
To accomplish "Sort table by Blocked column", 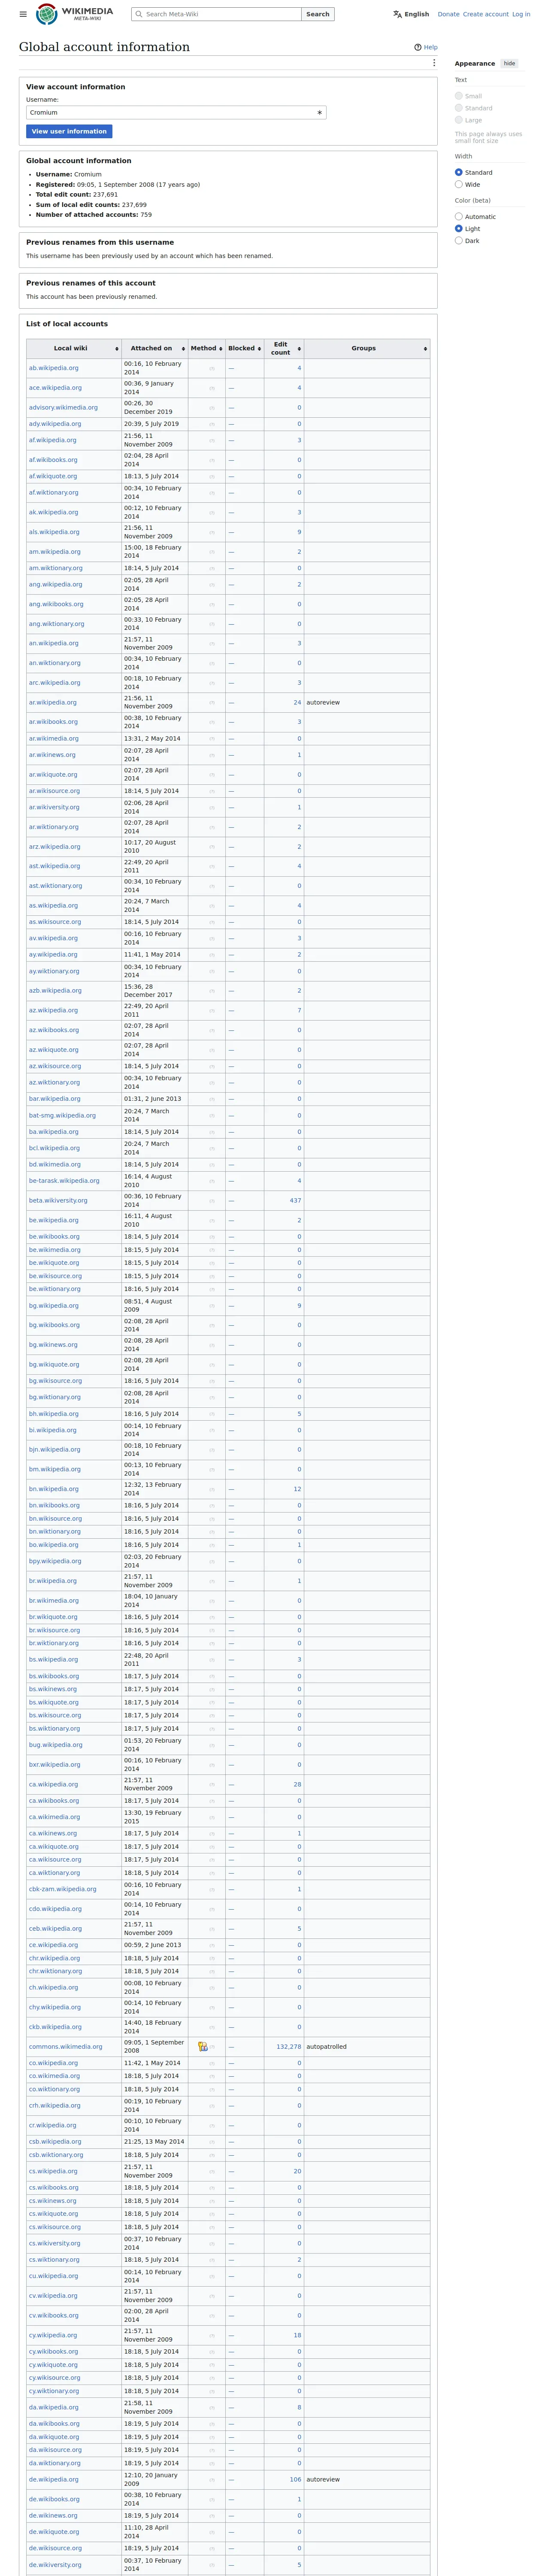I will point(245,348).
